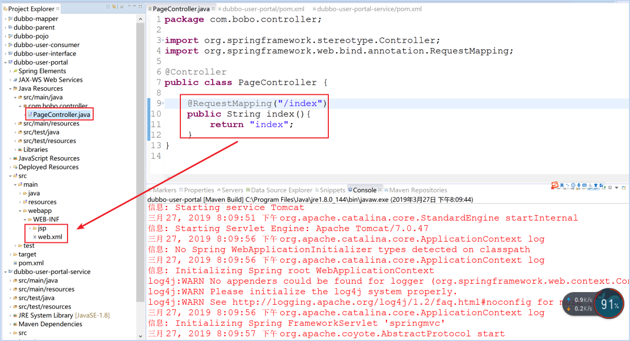Select JRE System Library icon
Image resolution: width=630 pixels, height=341 pixels.
(x=15, y=315)
